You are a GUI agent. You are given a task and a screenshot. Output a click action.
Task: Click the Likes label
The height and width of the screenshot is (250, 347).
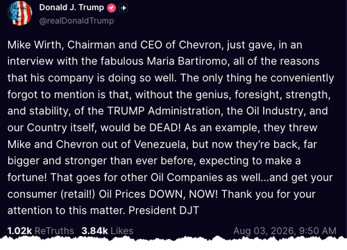(122, 231)
